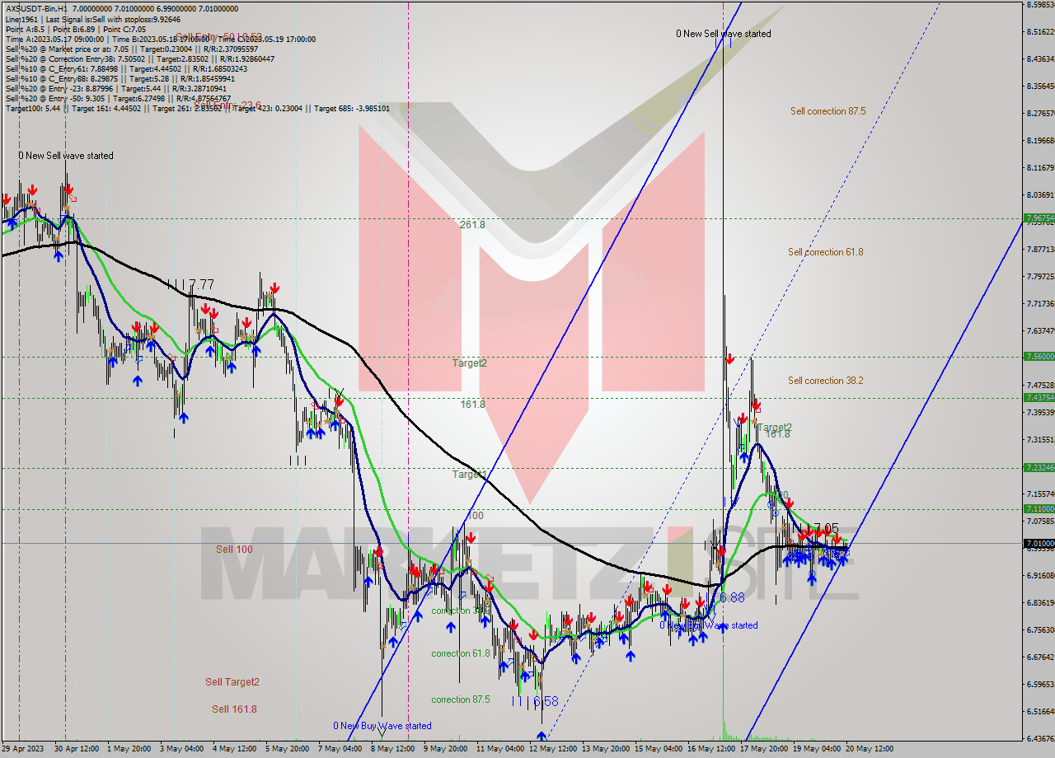Screen dimensions: 1055x758
Task: Click '8 May 12:00' on the time axis
Action: pyautogui.click(x=392, y=749)
